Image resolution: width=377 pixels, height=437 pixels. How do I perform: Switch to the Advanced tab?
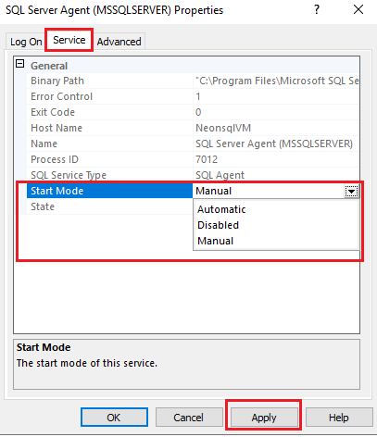[x=119, y=42]
